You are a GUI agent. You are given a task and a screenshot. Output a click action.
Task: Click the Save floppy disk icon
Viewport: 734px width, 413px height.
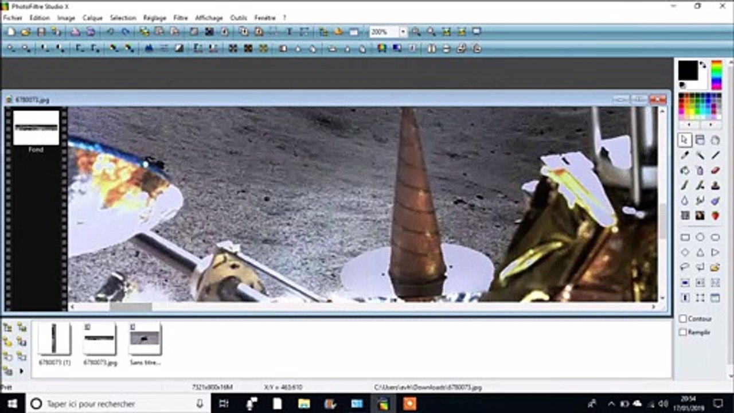coord(41,32)
